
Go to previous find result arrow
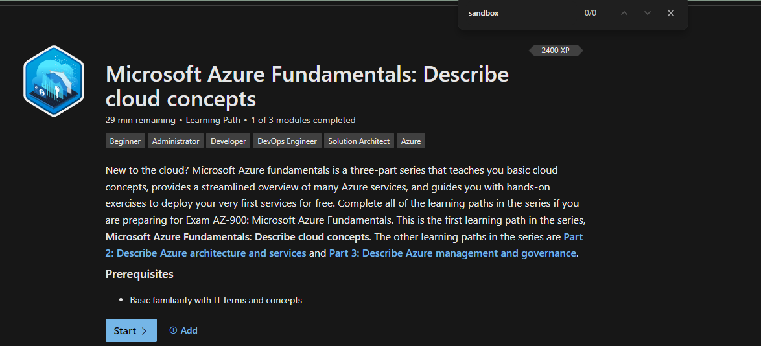(x=624, y=13)
